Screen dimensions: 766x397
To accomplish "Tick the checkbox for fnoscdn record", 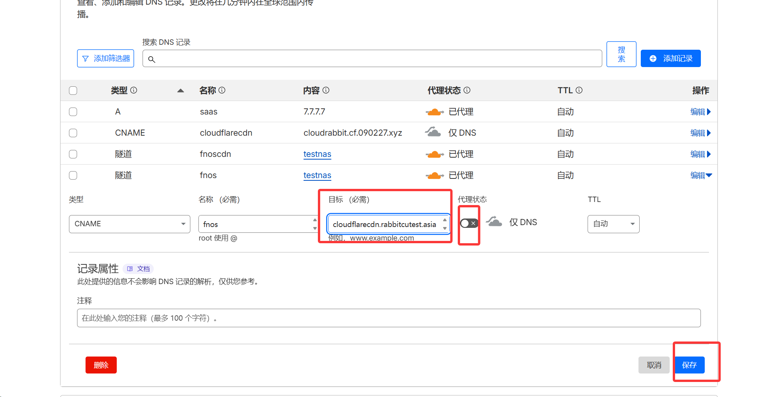I will point(73,154).
